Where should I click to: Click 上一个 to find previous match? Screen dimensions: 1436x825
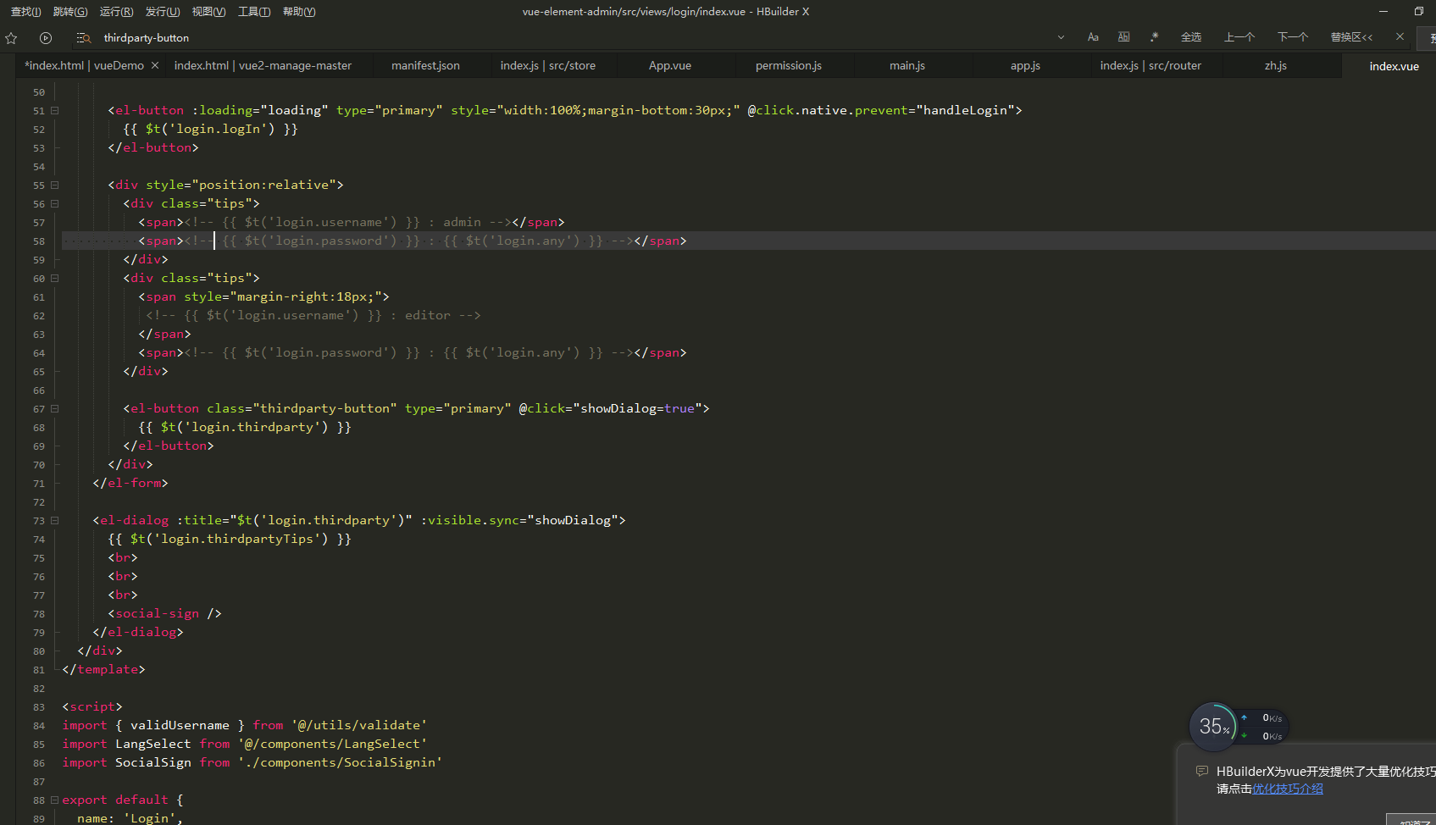tap(1239, 37)
